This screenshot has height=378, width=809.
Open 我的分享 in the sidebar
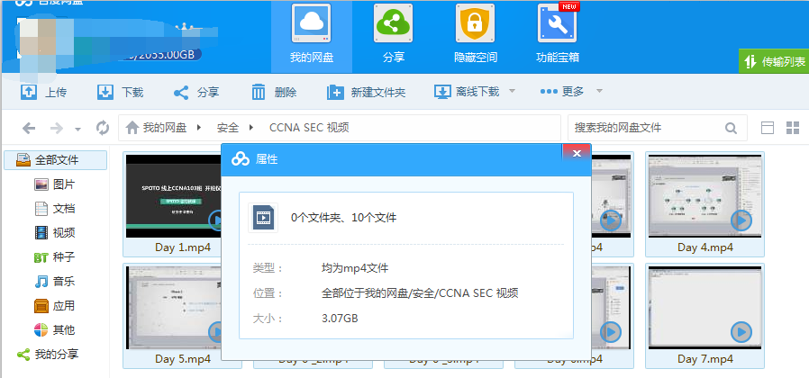pyautogui.click(x=49, y=355)
